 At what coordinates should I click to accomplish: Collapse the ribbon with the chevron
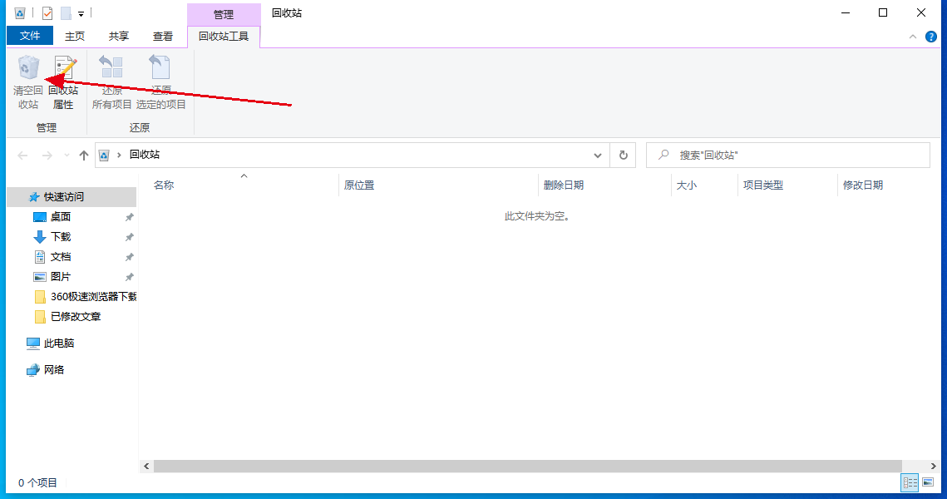(x=913, y=37)
